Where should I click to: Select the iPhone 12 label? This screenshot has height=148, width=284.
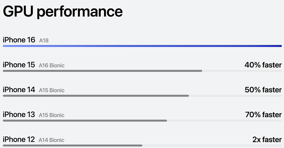[19, 140]
